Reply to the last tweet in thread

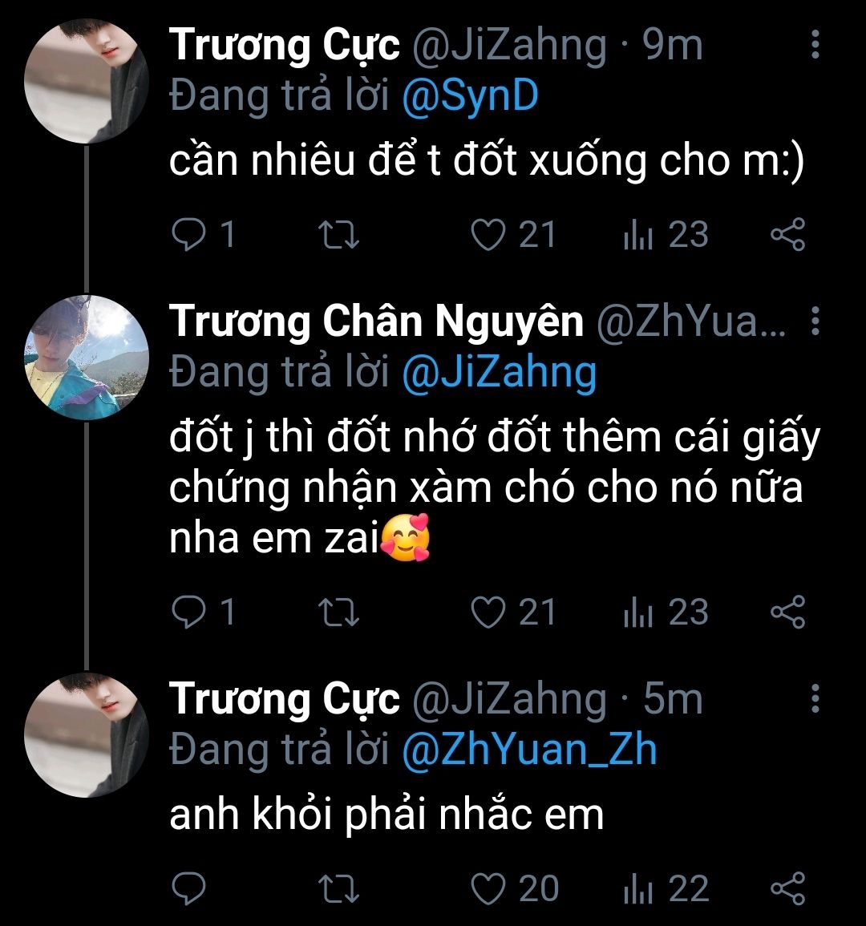coord(189,888)
